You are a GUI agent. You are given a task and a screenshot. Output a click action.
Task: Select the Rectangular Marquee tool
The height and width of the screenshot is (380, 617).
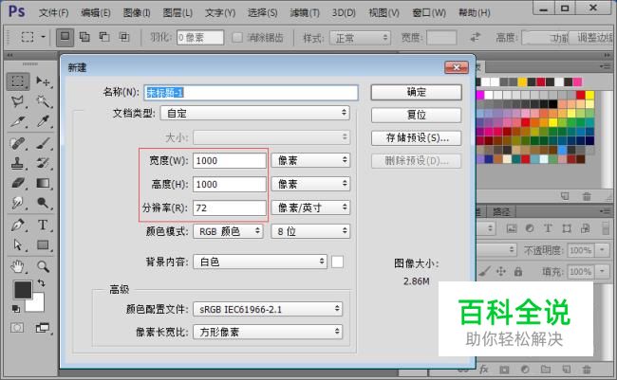point(17,81)
